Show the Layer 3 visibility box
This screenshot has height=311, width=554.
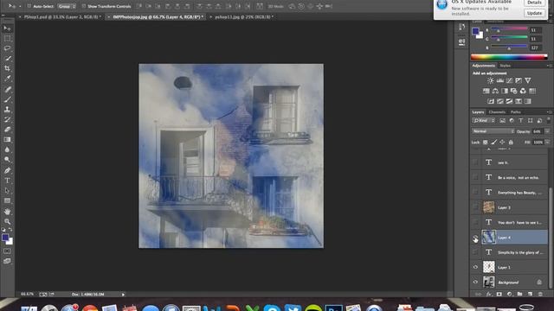click(x=475, y=207)
